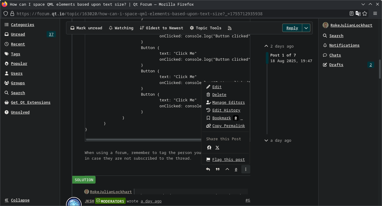Click the browser URL address field
The image size is (382, 206).
pyautogui.click(x=179, y=13)
